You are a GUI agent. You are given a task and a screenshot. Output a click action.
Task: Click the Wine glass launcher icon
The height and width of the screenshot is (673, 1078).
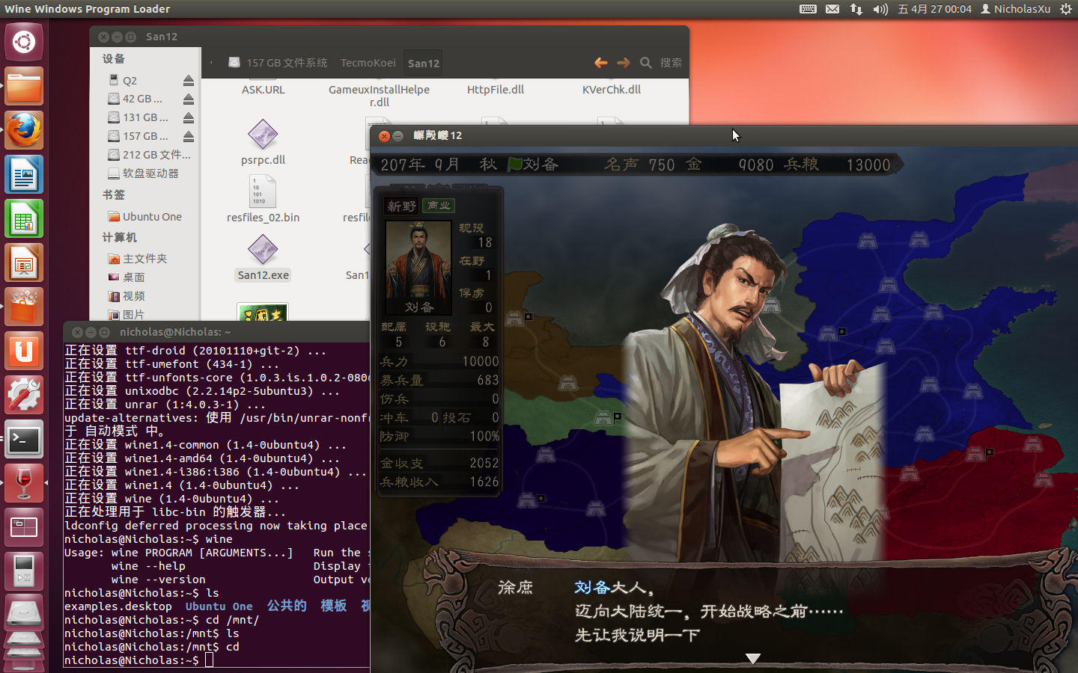point(24,484)
